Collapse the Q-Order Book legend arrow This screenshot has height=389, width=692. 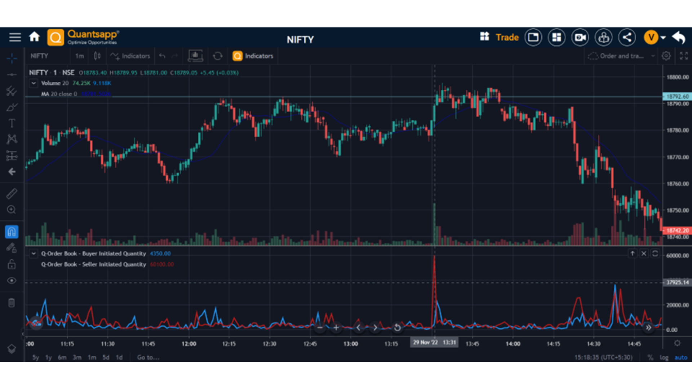point(34,254)
